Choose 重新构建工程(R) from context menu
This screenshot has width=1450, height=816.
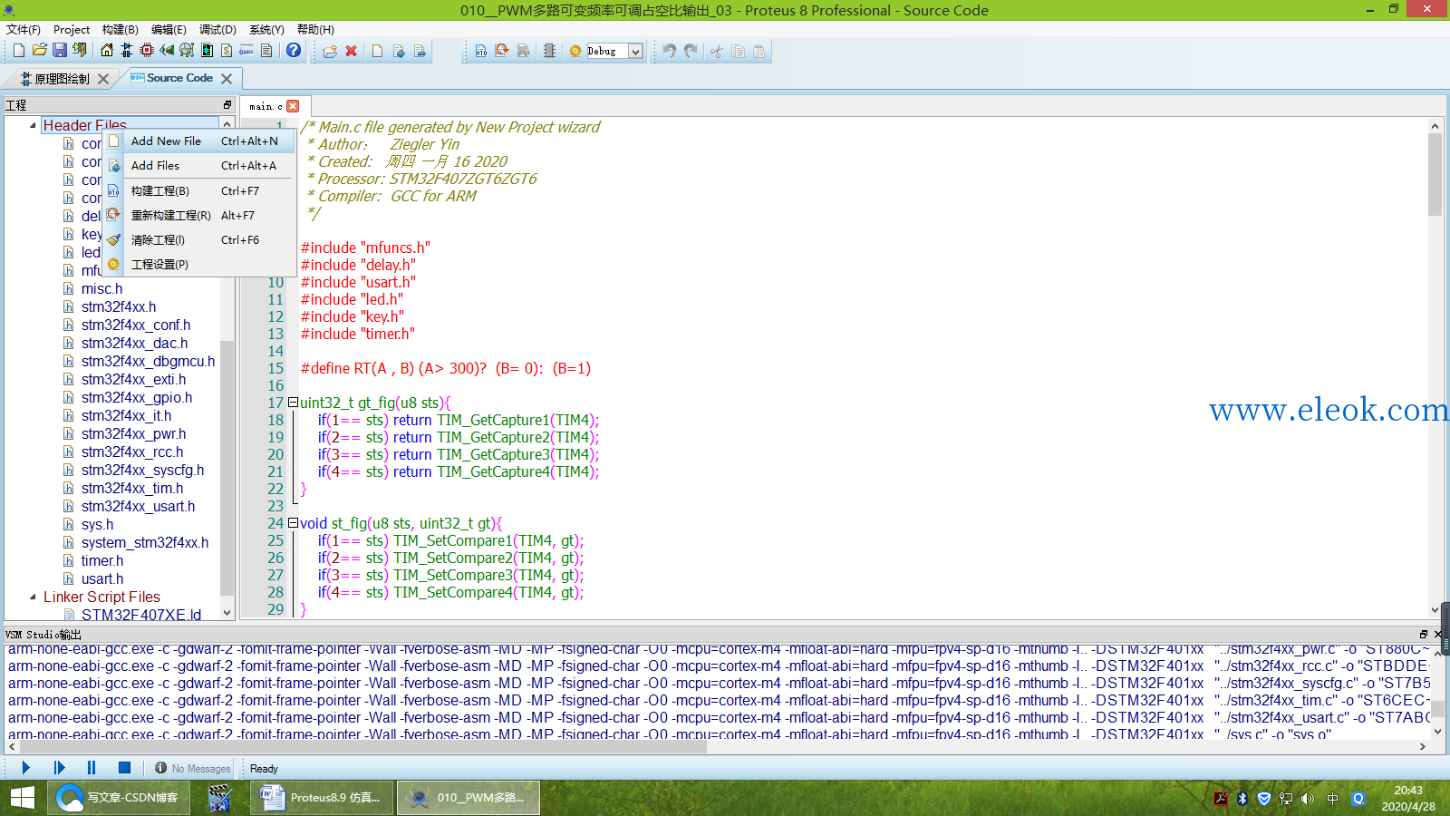coord(198,216)
